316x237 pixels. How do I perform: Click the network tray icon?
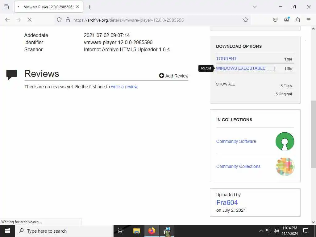pos(269,231)
